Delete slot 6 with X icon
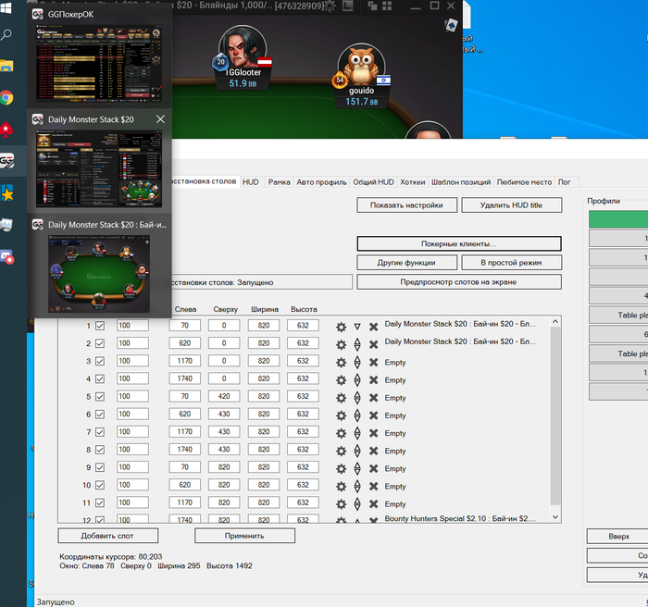Screen dimensions: 648x607 point(374,415)
